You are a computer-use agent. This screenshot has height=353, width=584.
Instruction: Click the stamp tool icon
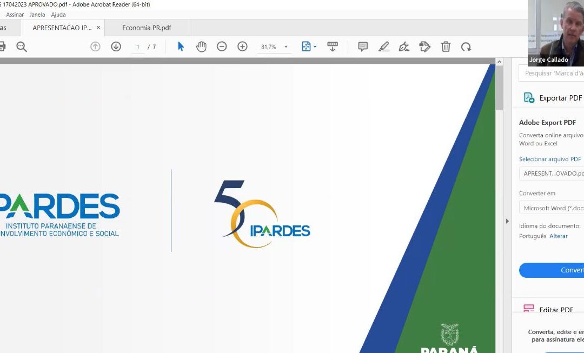[425, 46]
